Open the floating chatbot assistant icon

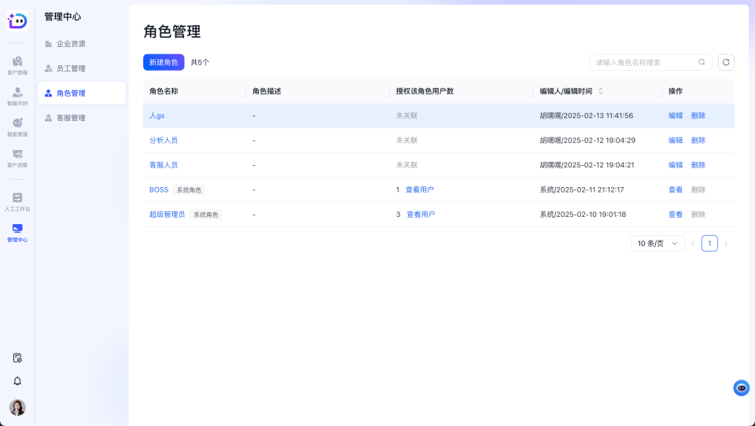pyautogui.click(x=741, y=387)
